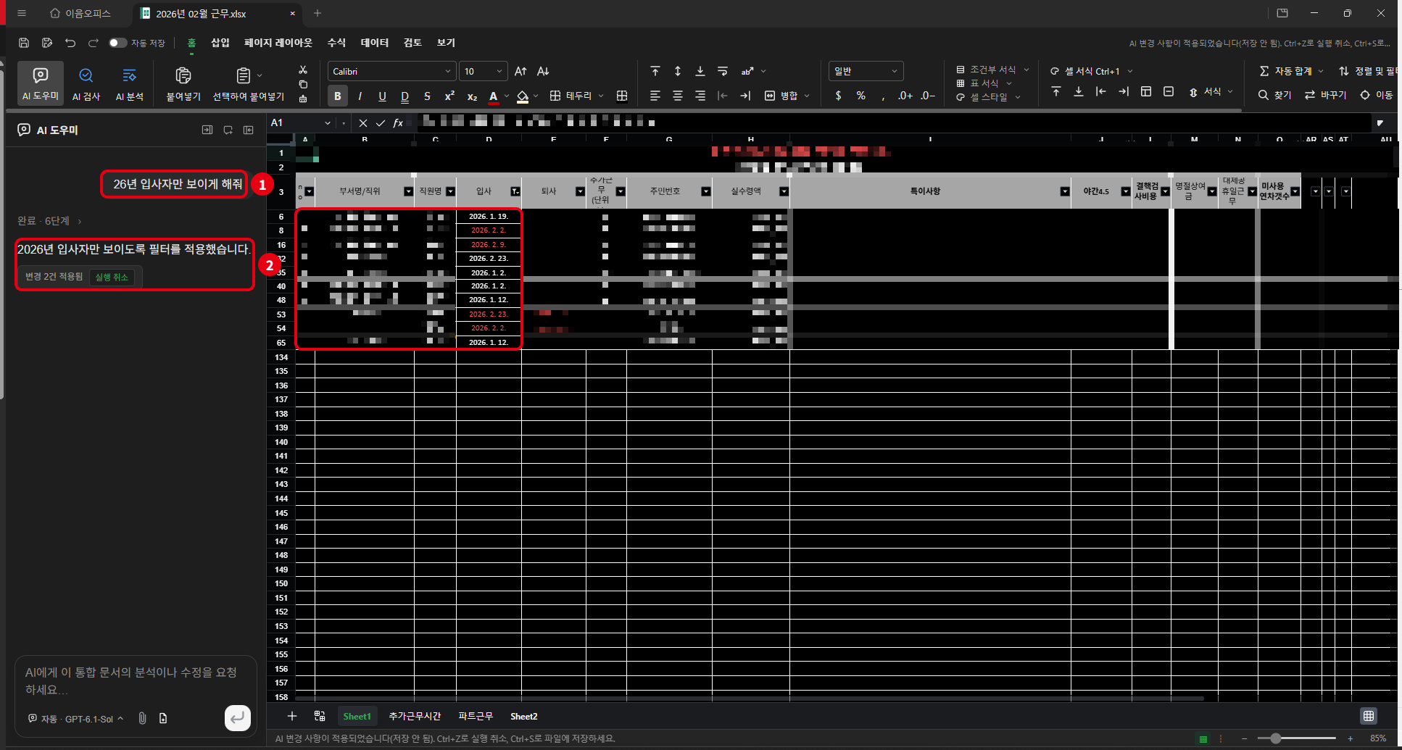Image resolution: width=1402 pixels, height=750 pixels.
Task: Click the AI 분석 tool icon
Action: [130, 75]
